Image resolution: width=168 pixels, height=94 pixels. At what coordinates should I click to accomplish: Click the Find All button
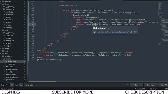[163, 85]
